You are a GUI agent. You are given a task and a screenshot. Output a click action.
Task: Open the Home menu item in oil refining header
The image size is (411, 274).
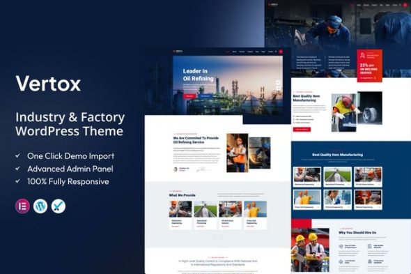point(228,52)
